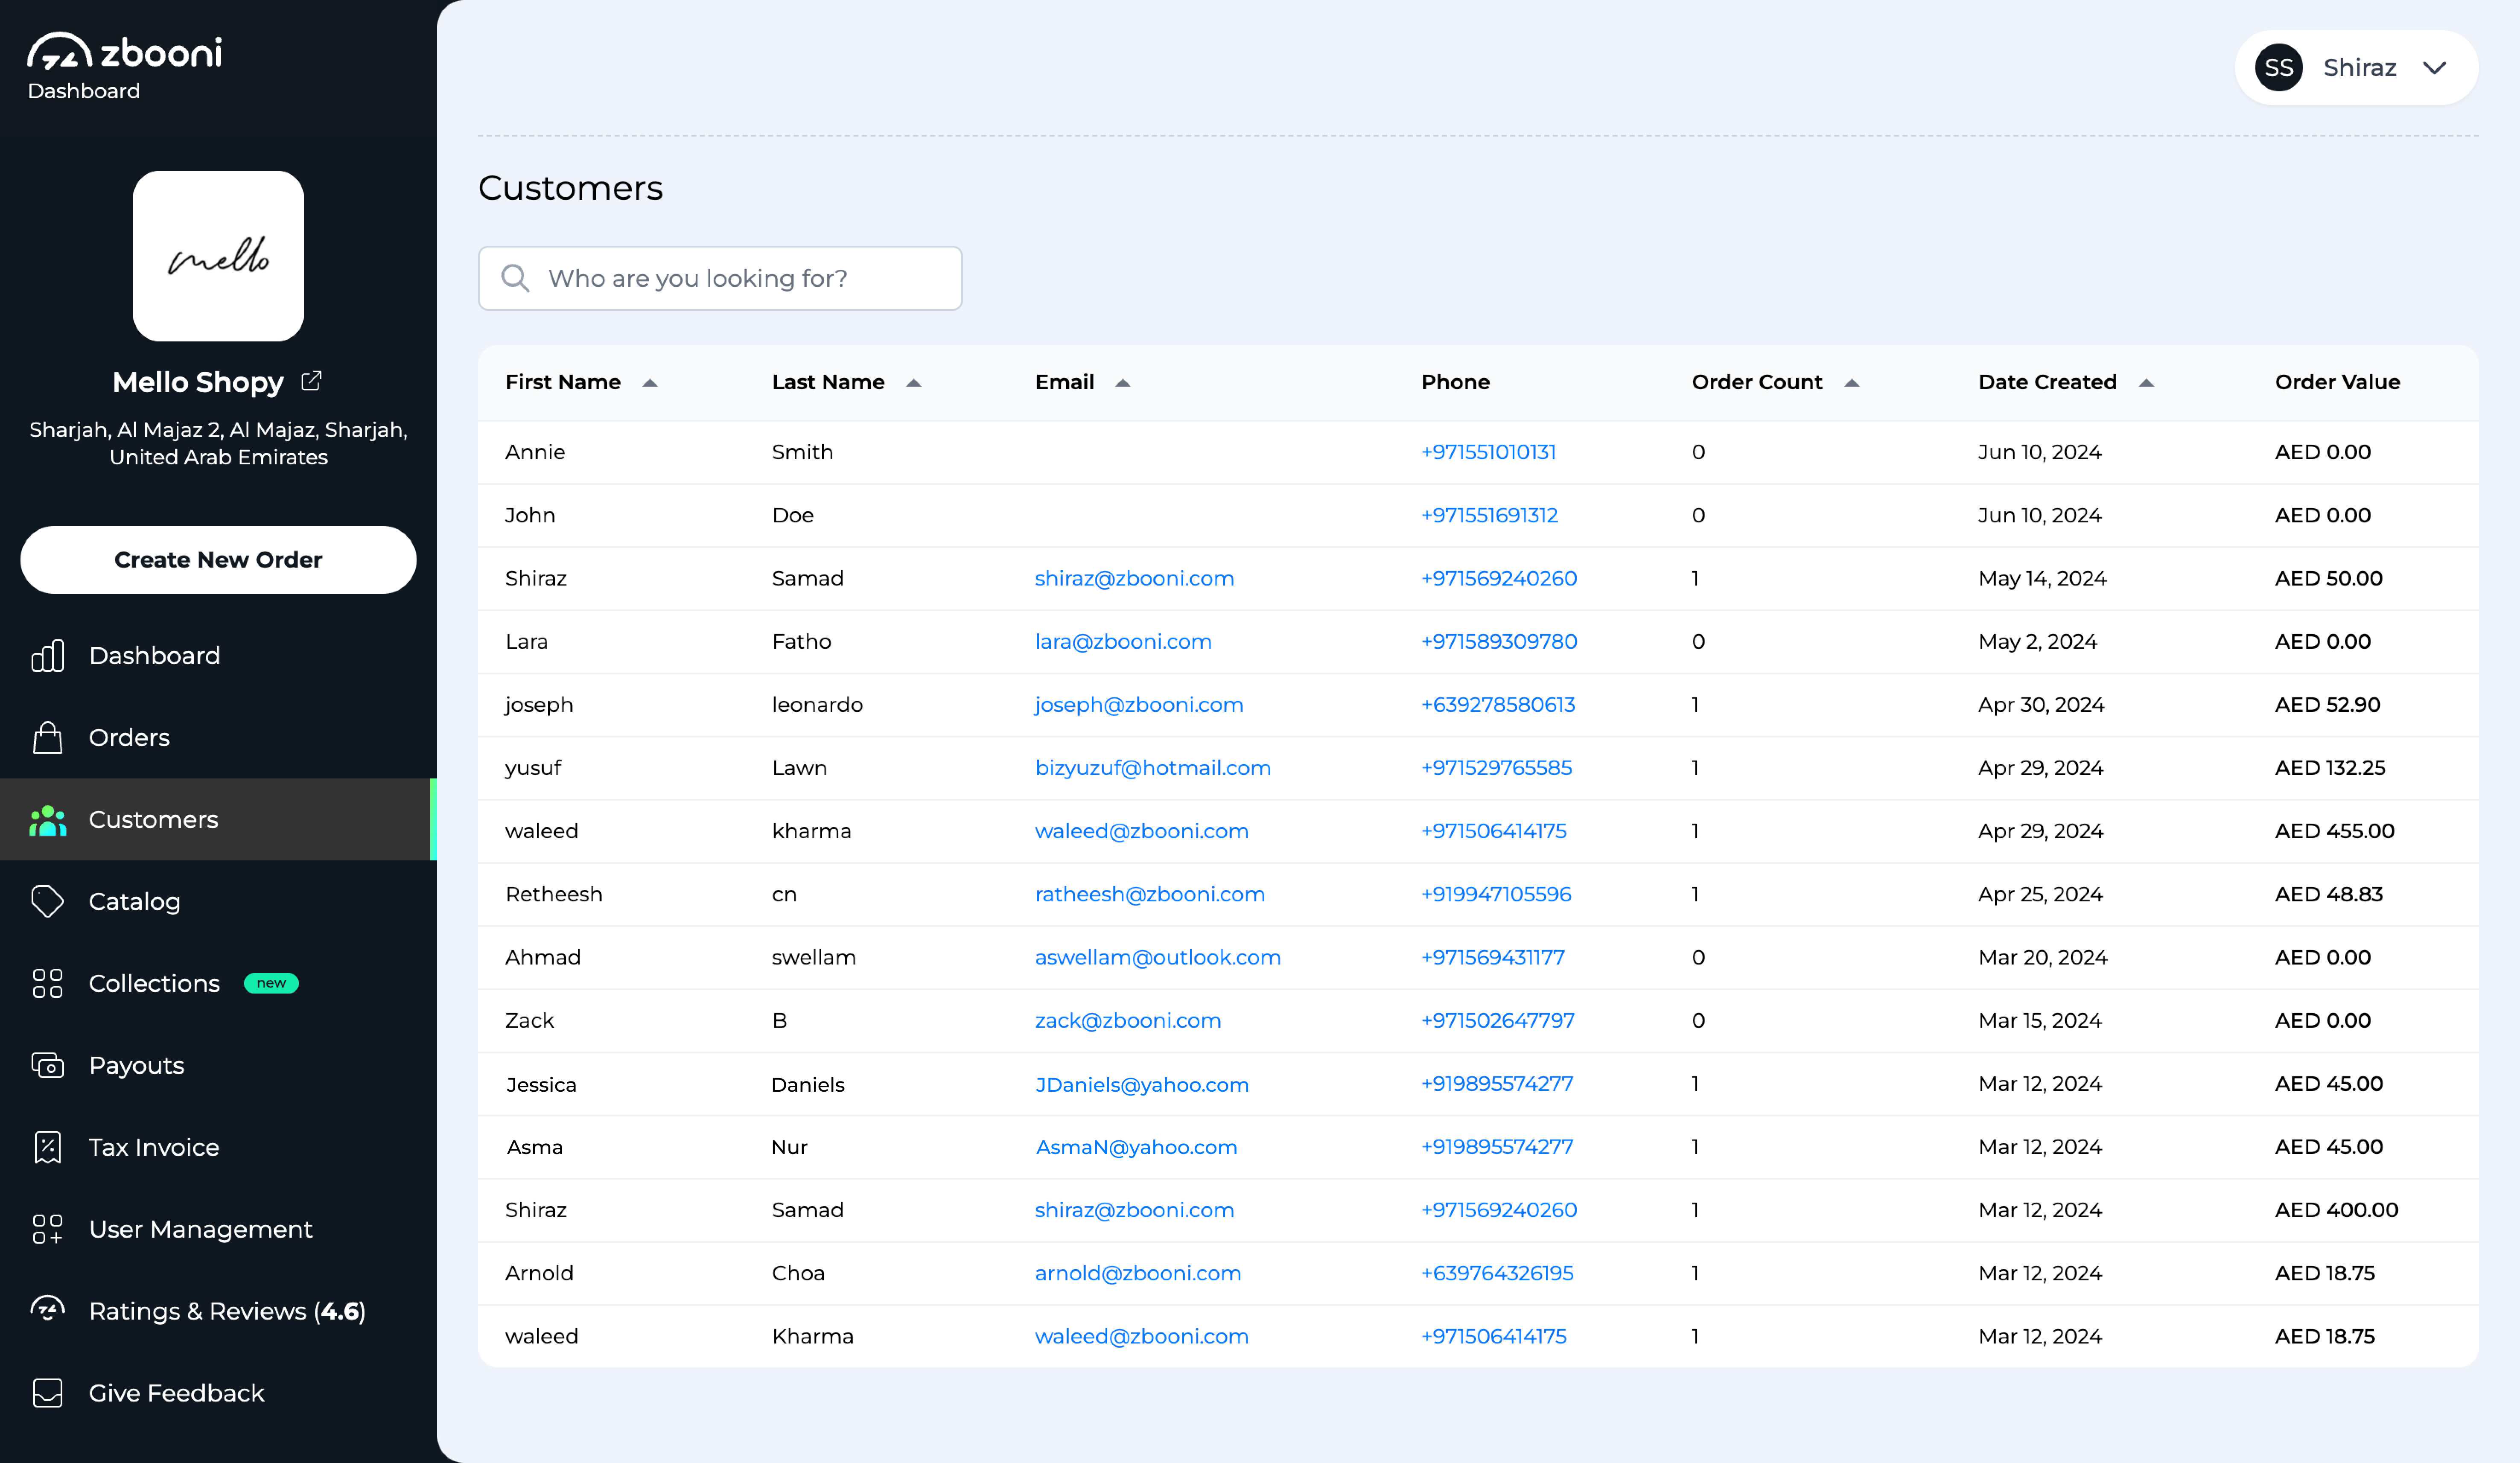
Task: Click JDaniels@yahoo.com email link
Action: tap(1142, 1084)
